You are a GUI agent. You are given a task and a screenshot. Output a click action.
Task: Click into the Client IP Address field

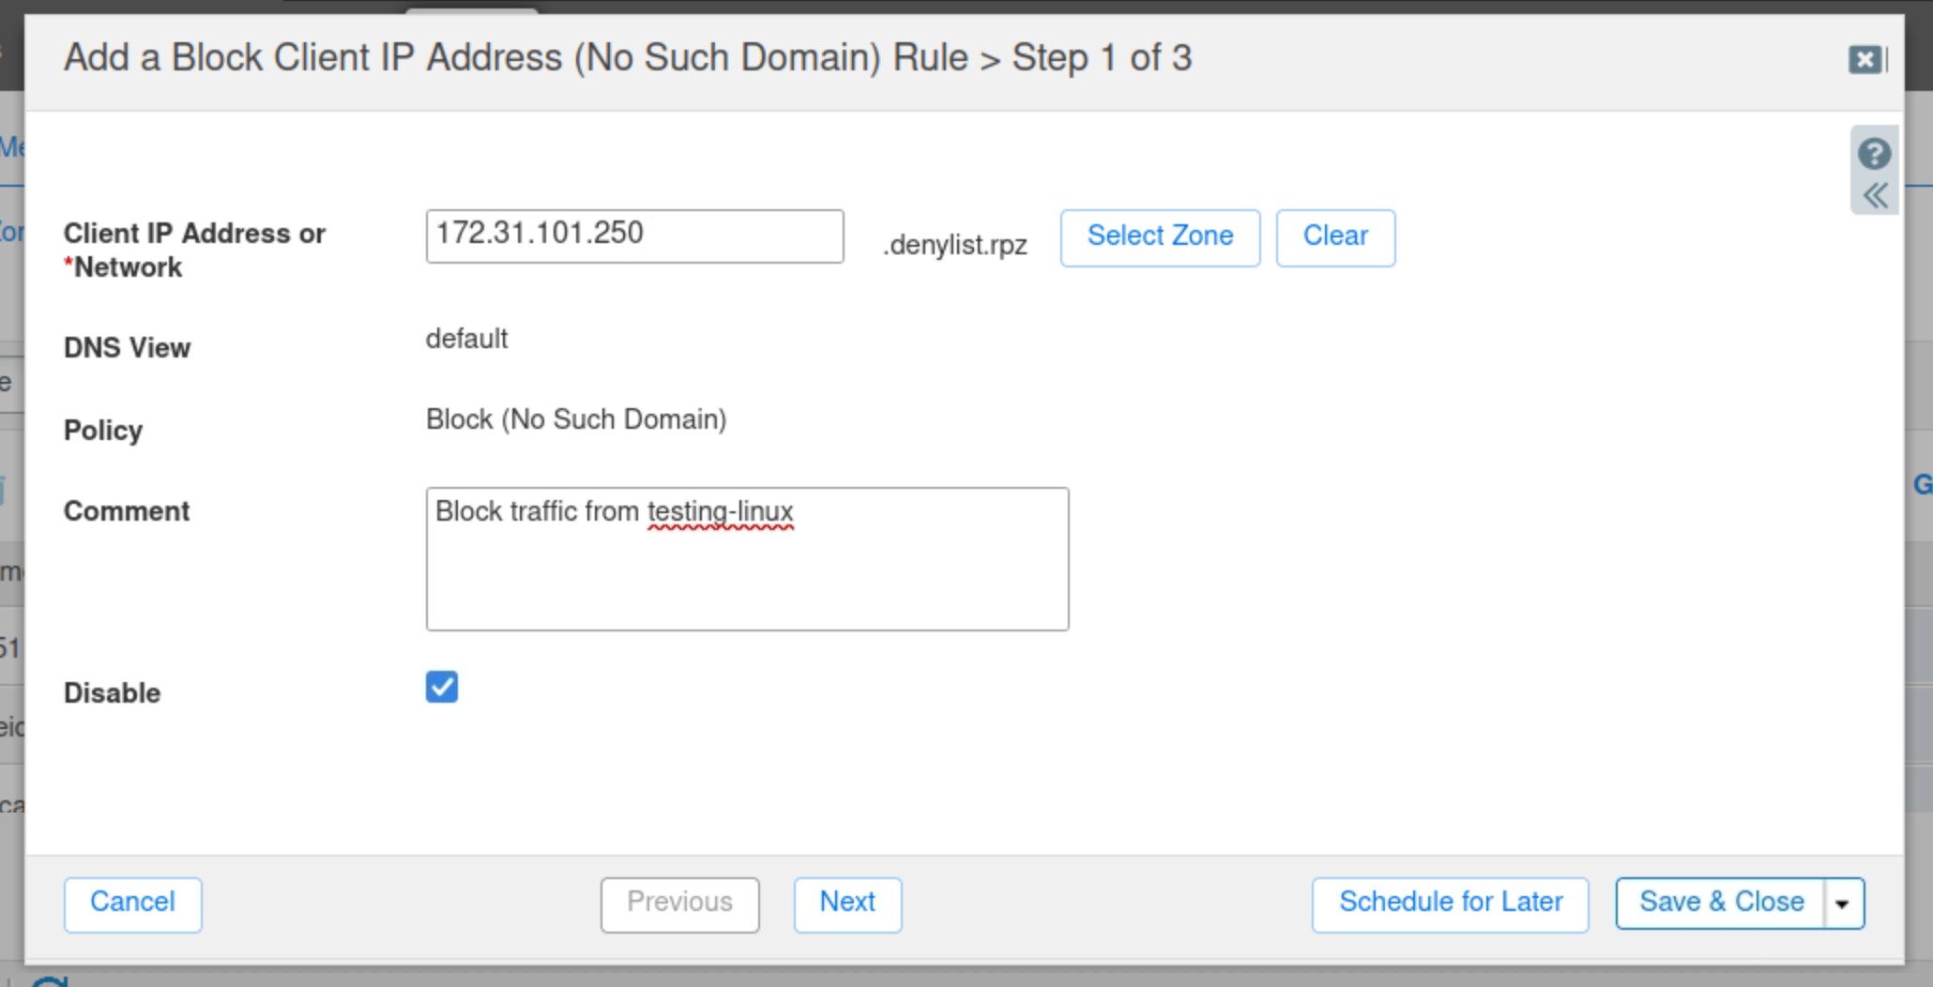pos(634,235)
